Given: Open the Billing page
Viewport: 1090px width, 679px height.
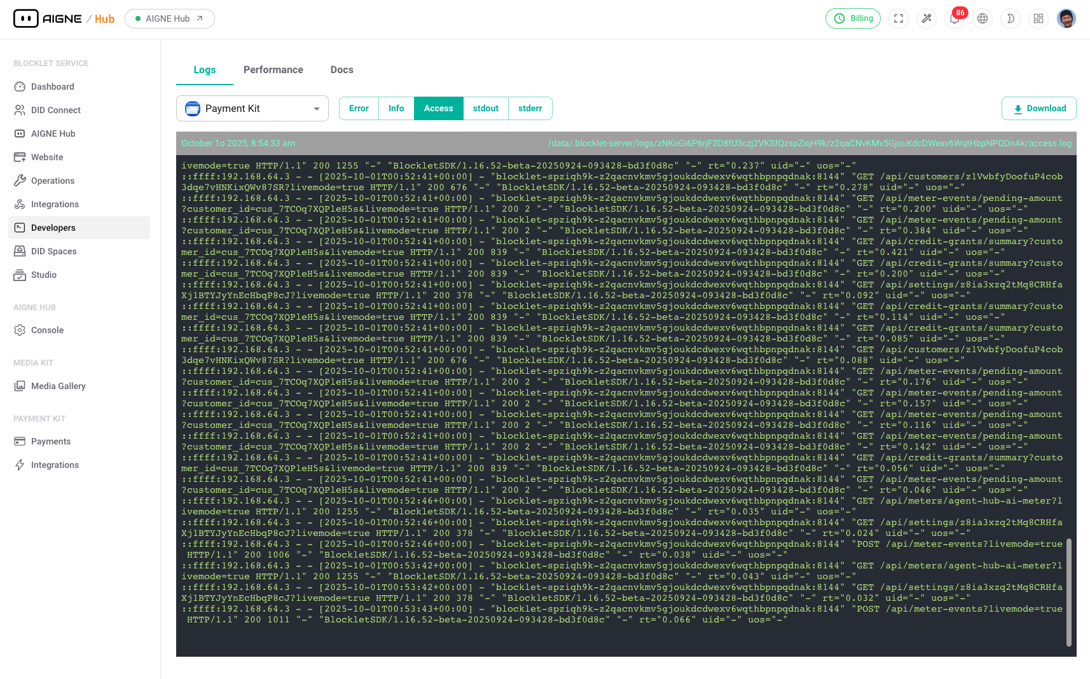Looking at the screenshot, I should [852, 18].
